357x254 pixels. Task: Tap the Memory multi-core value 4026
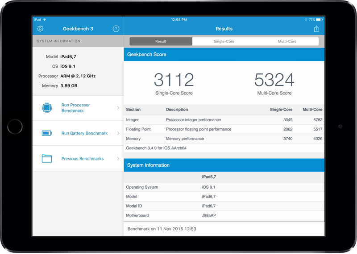click(x=318, y=139)
